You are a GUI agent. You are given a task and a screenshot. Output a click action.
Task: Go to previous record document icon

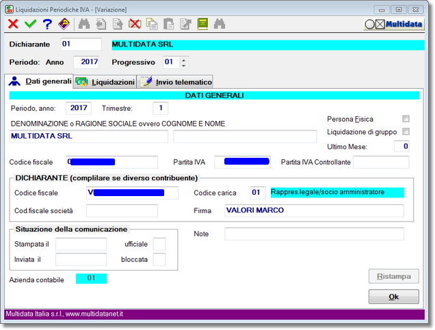101,24
